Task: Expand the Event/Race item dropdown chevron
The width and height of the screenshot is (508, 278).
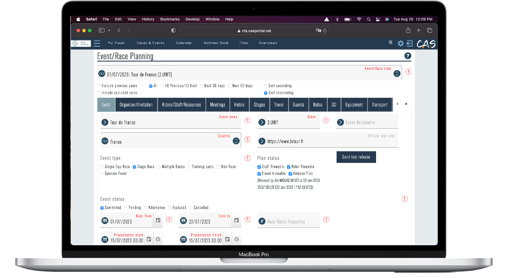Action: click(397, 74)
